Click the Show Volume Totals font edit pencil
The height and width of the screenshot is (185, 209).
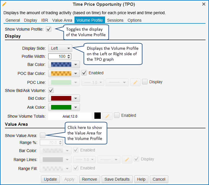(x=107, y=116)
